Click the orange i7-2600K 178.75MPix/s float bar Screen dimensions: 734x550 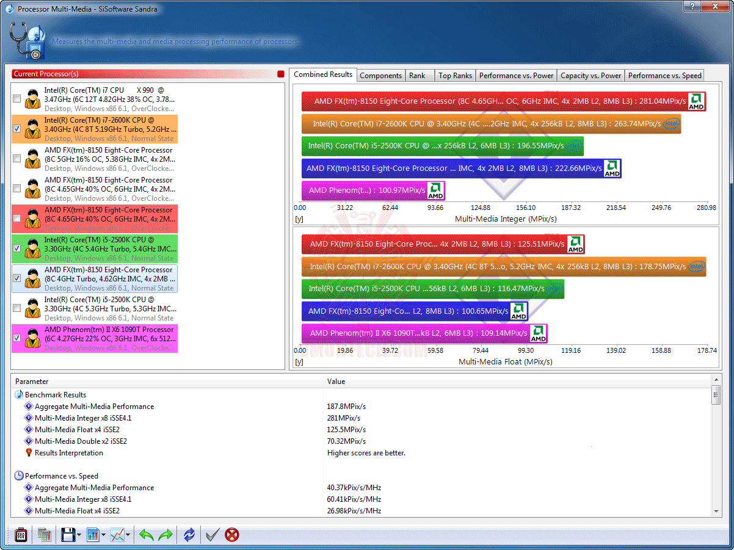504,266
